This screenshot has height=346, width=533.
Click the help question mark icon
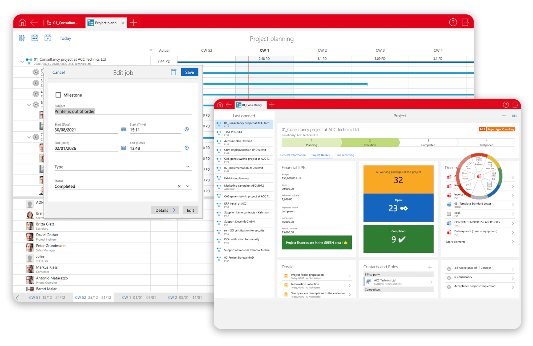coord(453,22)
